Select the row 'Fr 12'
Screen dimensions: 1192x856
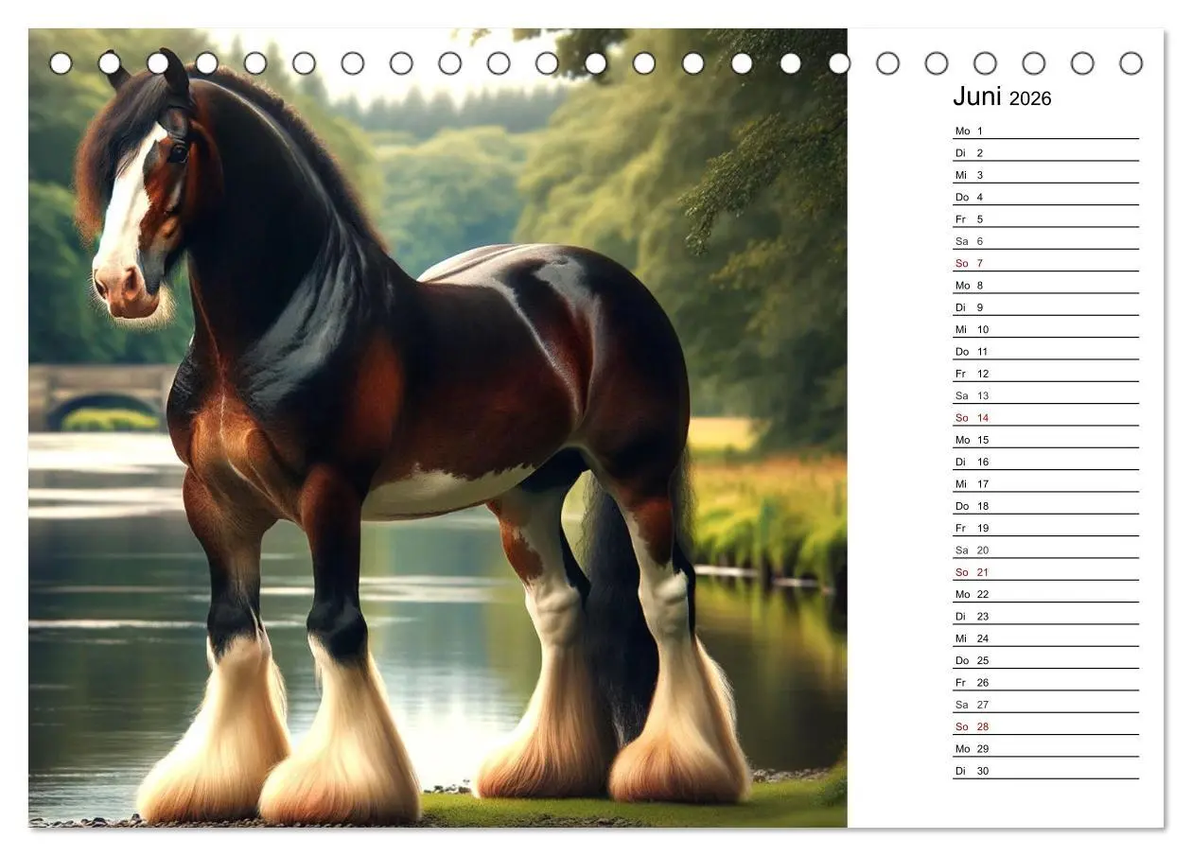1045,374
